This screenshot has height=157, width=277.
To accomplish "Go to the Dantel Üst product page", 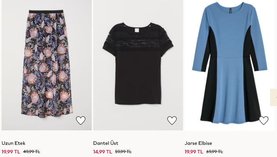I will [x=106, y=143].
